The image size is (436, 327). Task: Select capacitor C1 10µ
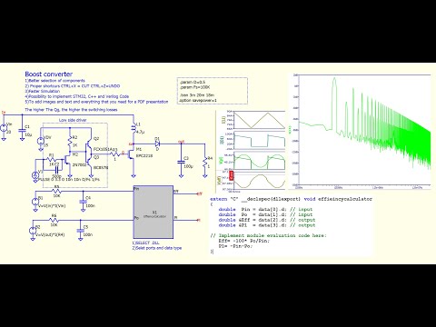22,130
